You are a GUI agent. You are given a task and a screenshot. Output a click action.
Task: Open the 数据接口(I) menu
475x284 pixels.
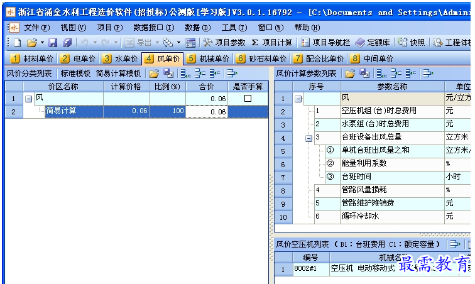click(x=154, y=28)
